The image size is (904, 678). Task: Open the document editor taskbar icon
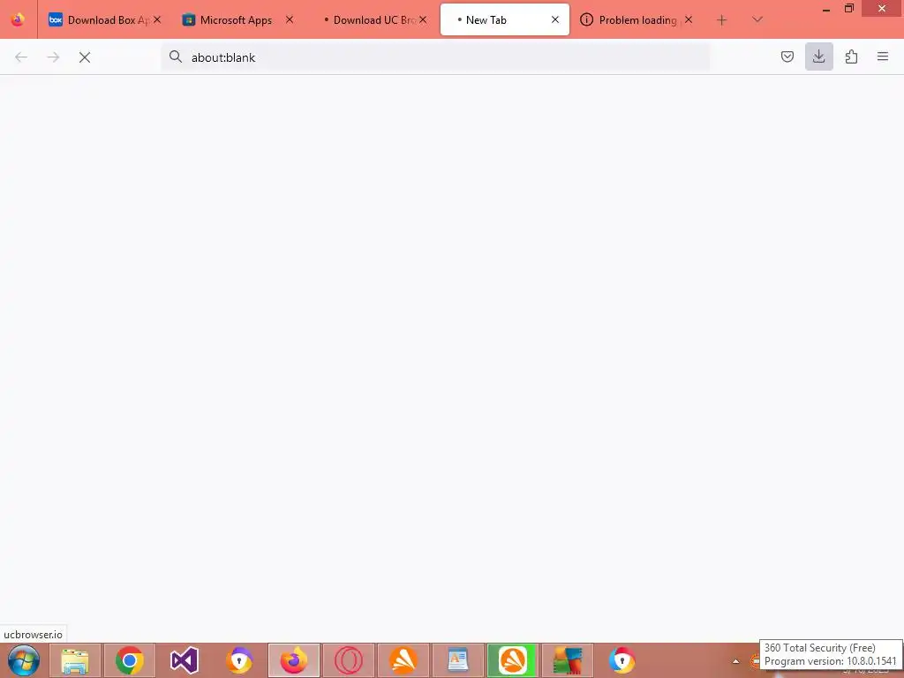coord(458,660)
